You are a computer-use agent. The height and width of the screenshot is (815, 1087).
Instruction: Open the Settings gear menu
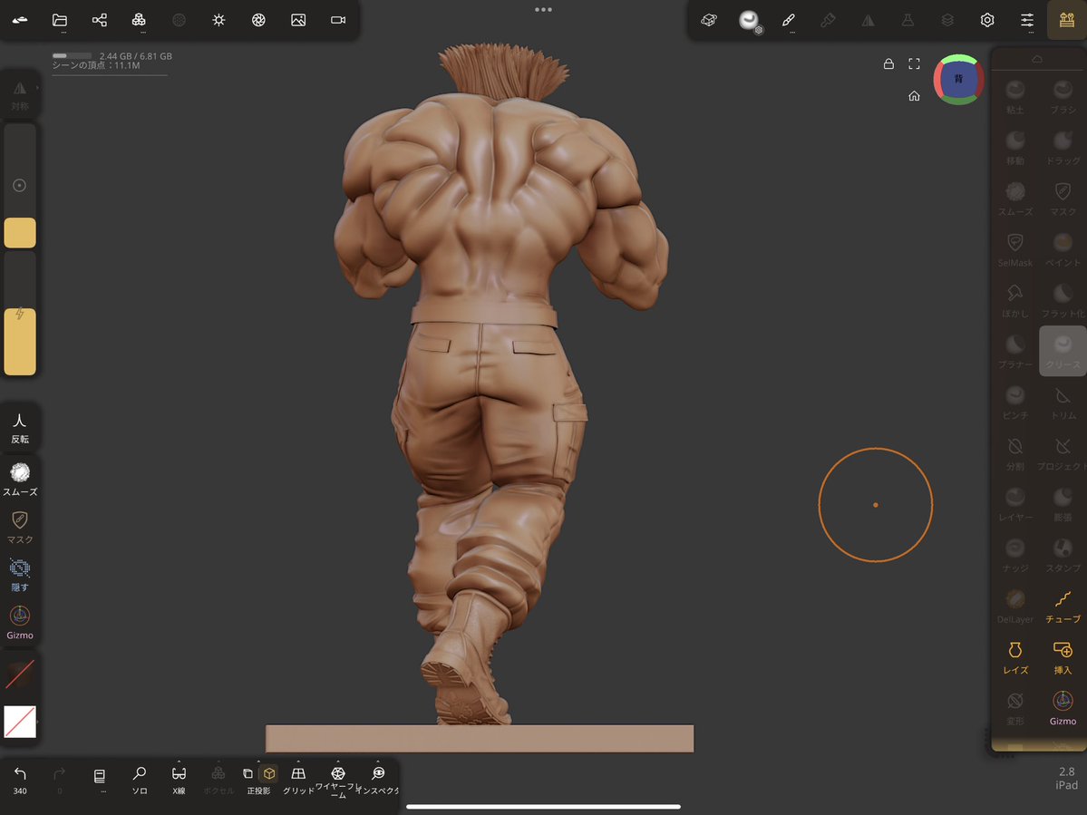click(987, 20)
